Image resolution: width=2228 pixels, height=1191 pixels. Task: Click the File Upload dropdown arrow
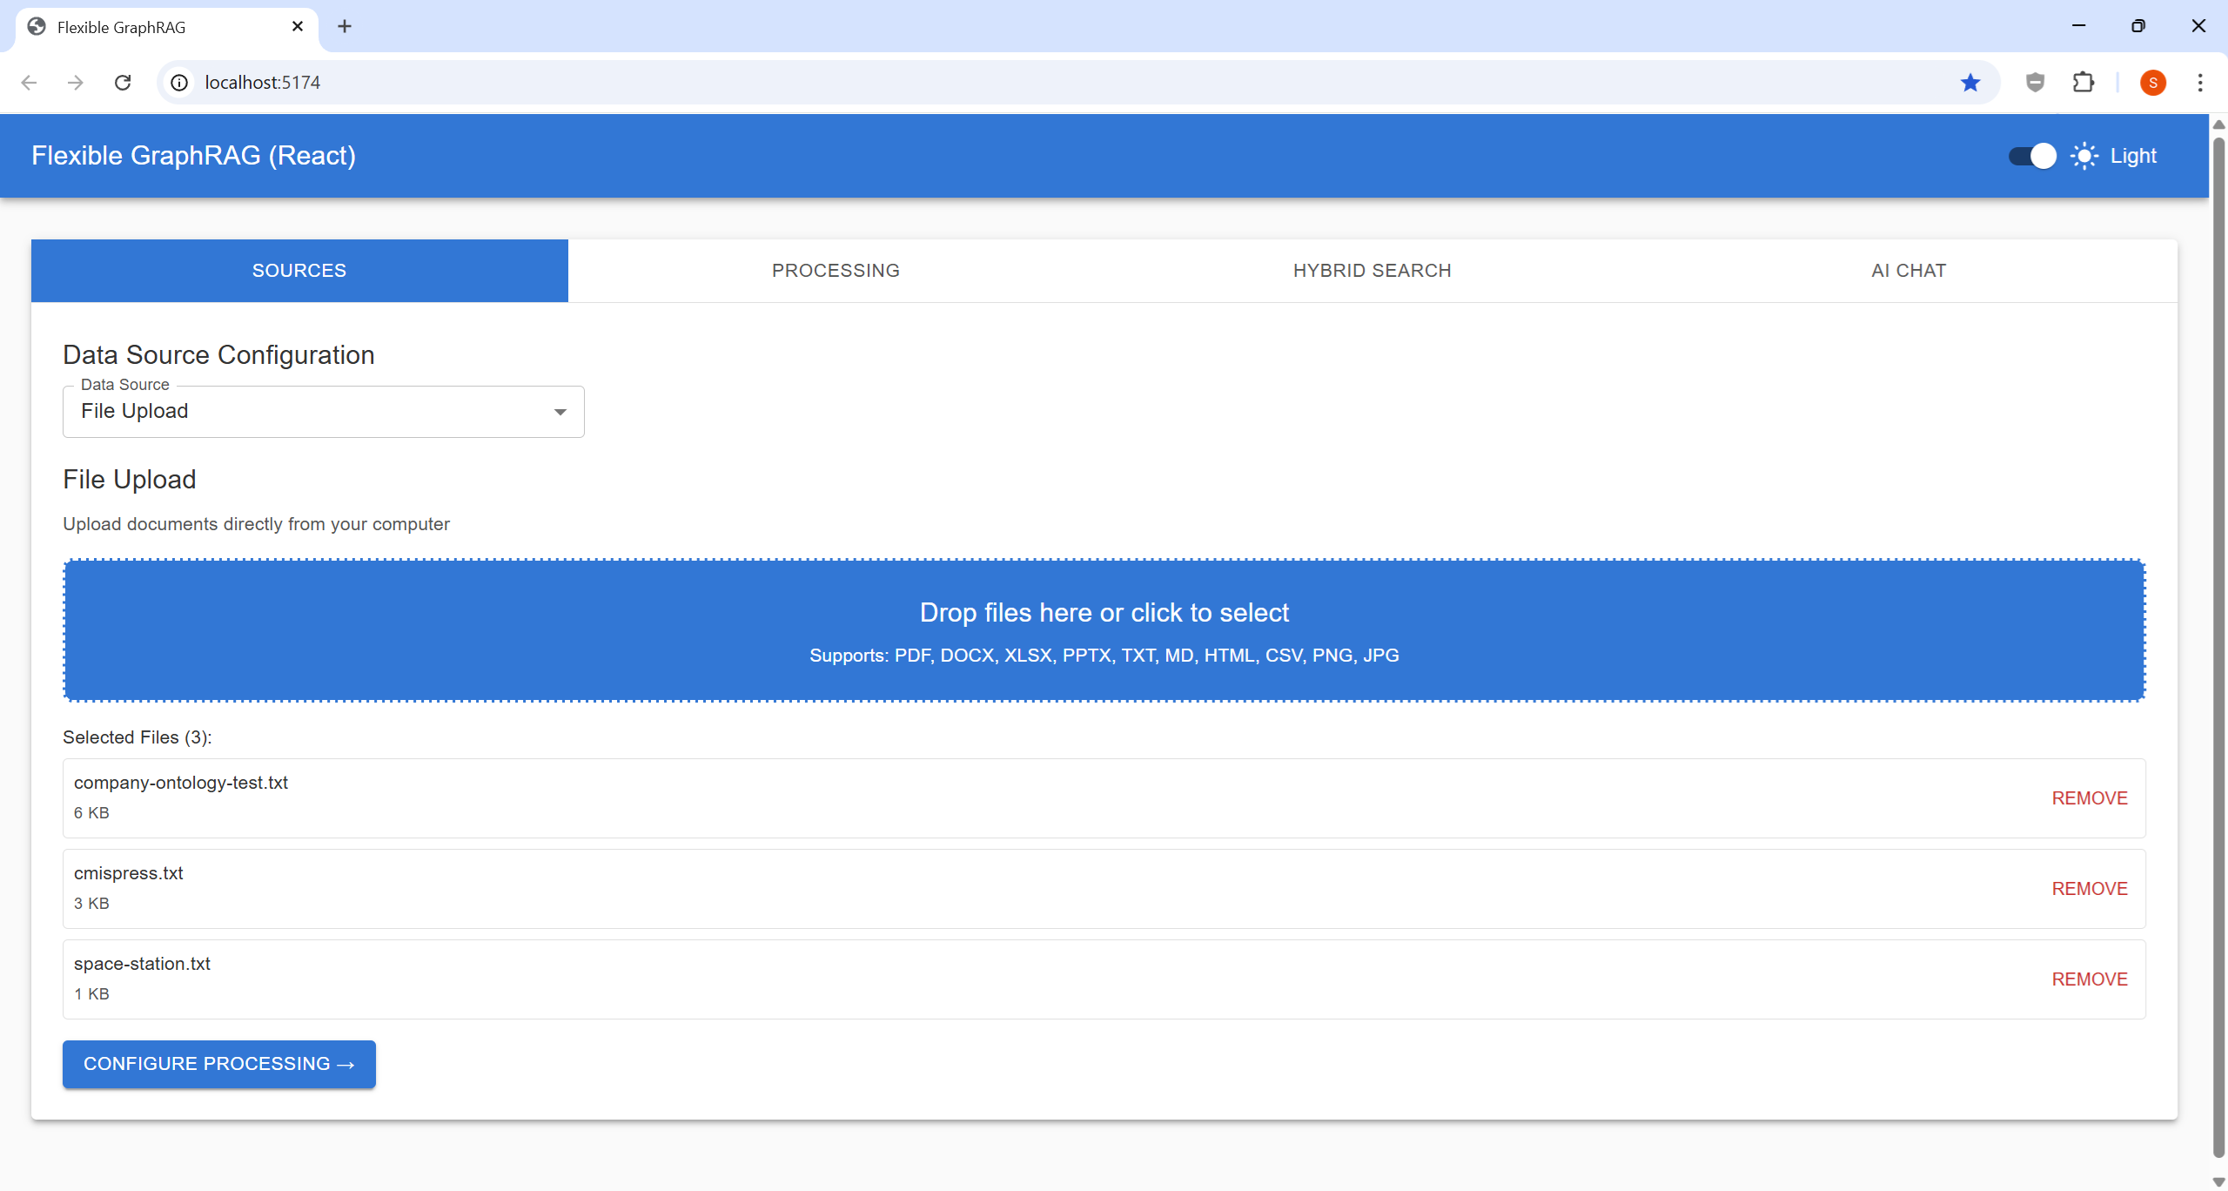click(560, 412)
